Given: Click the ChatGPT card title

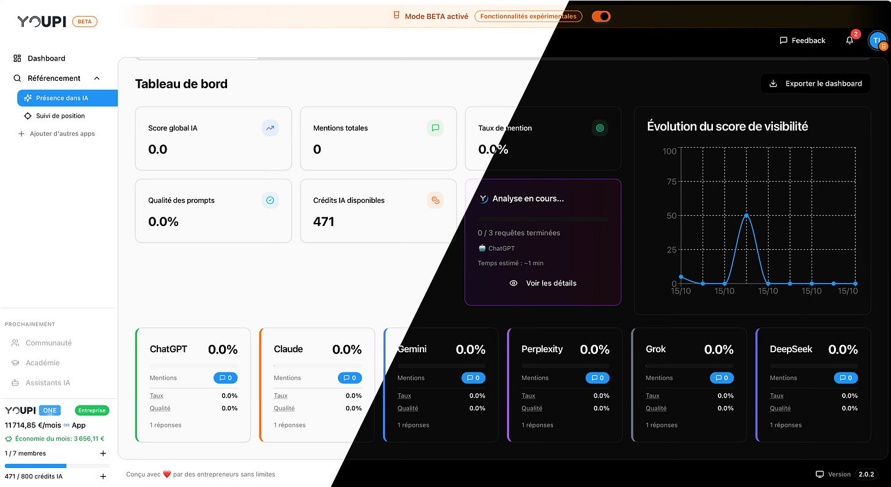Looking at the screenshot, I should (x=168, y=349).
